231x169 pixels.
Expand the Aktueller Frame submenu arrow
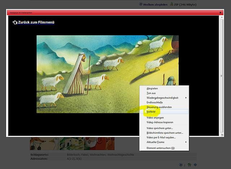click(x=186, y=142)
